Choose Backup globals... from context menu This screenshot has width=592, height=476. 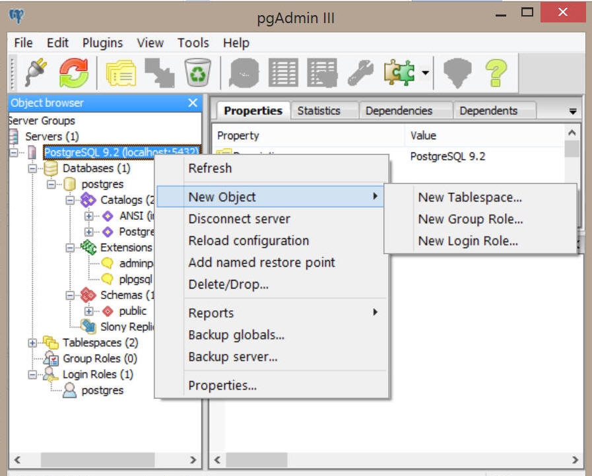point(272,335)
